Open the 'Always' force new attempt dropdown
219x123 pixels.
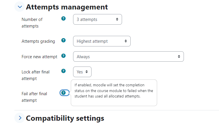point(128,56)
